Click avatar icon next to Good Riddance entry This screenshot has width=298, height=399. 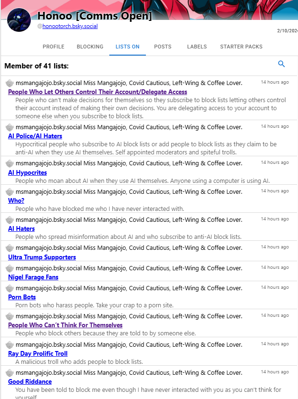pyautogui.click(x=10, y=373)
